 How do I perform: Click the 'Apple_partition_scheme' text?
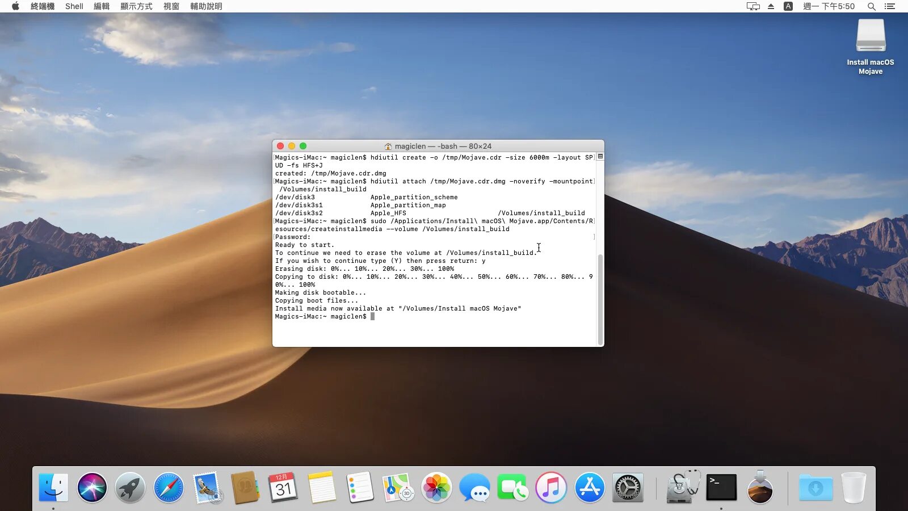point(414,198)
